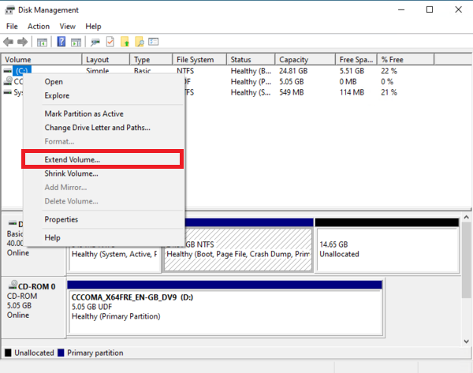
Task: Sort by the Capacity column header
Action: [304, 60]
